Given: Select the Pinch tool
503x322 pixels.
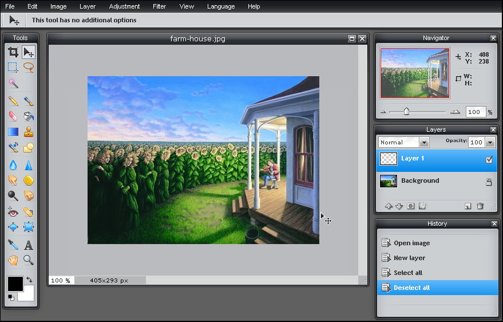Looking at the screenshot, I should coord(29,227).
